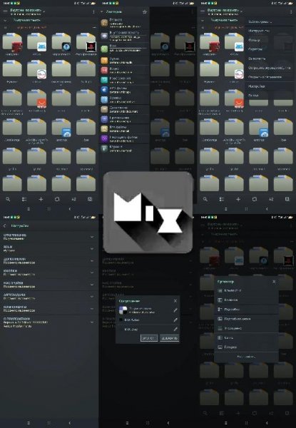Tap Android recents key under the skins dialog screen
The image size is (296, 428).
(x=127, y=423)
